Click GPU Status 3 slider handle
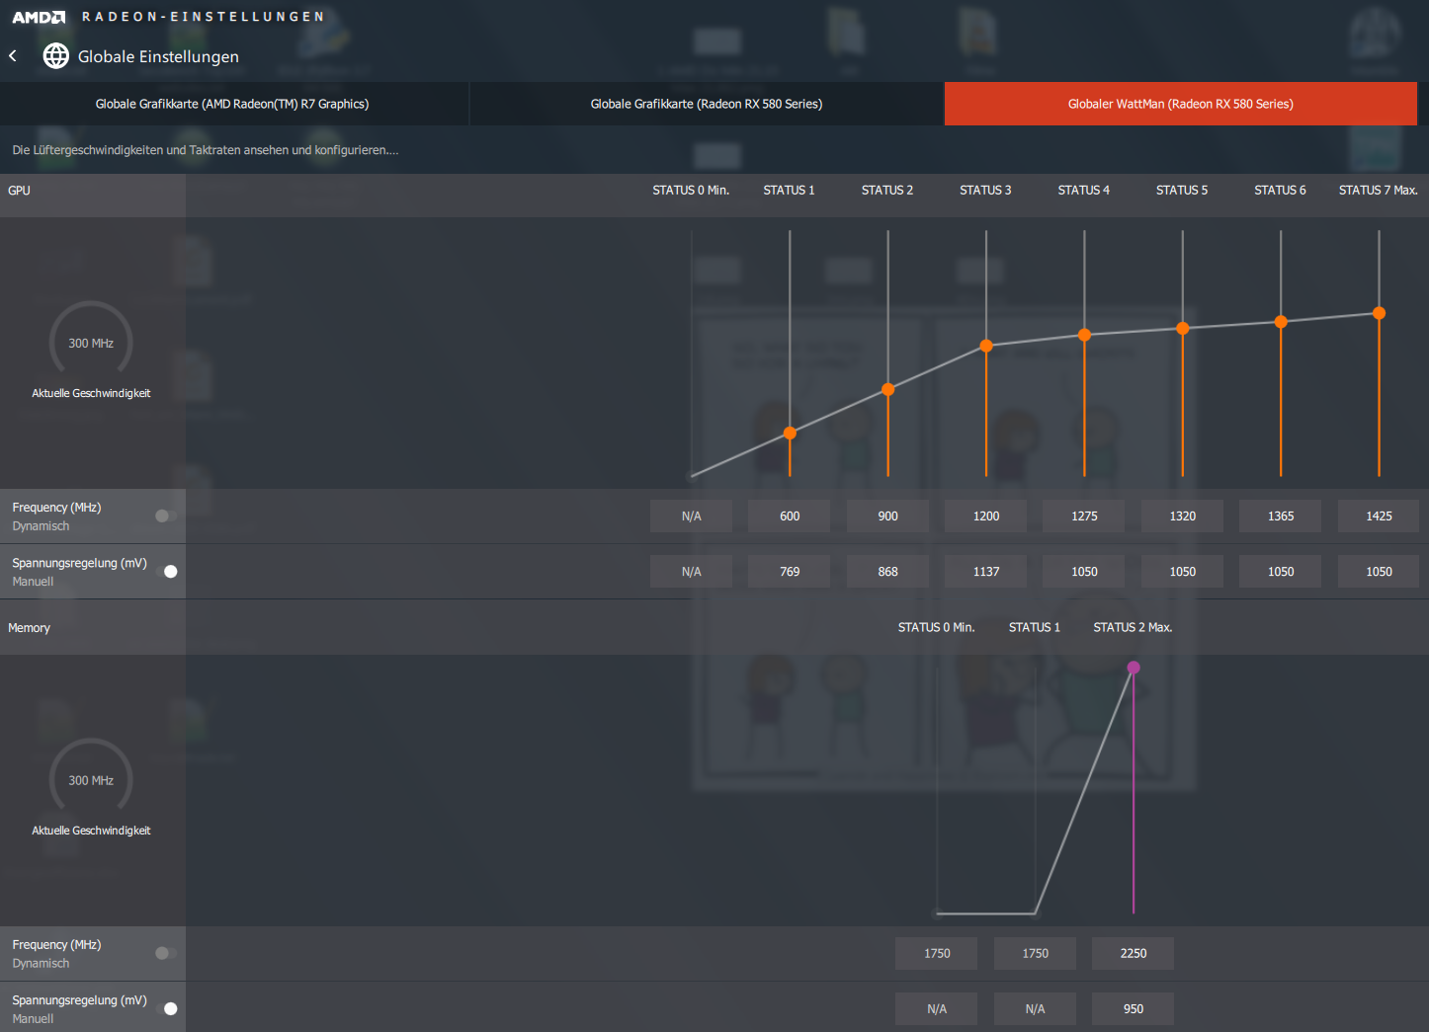 click(986, 346)
